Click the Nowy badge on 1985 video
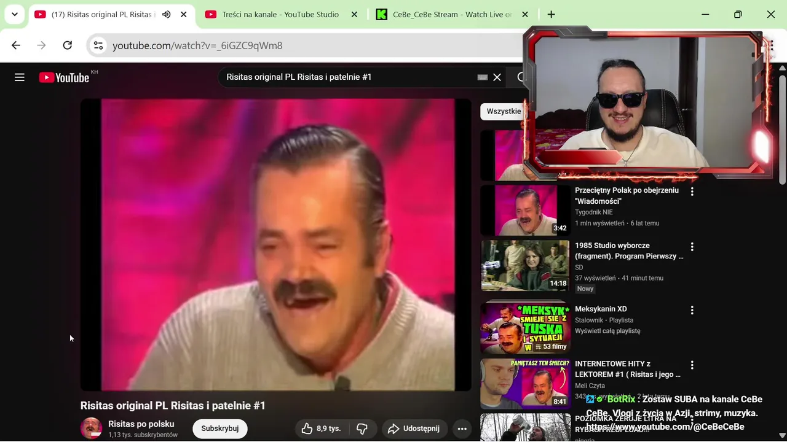Image resolution: width=787 pixels, height=442 pixels. [585, 289]
